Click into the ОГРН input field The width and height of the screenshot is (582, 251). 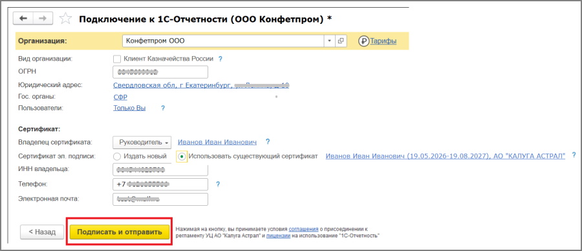tap(160, 72)
